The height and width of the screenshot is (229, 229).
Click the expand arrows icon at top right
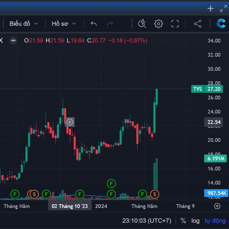(x=224, y=8)
